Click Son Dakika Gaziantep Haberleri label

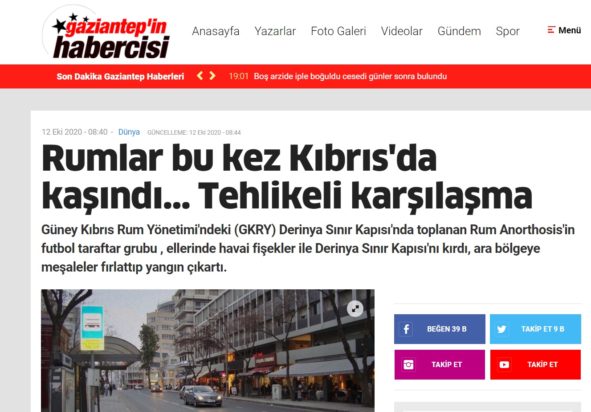point(120,76)
